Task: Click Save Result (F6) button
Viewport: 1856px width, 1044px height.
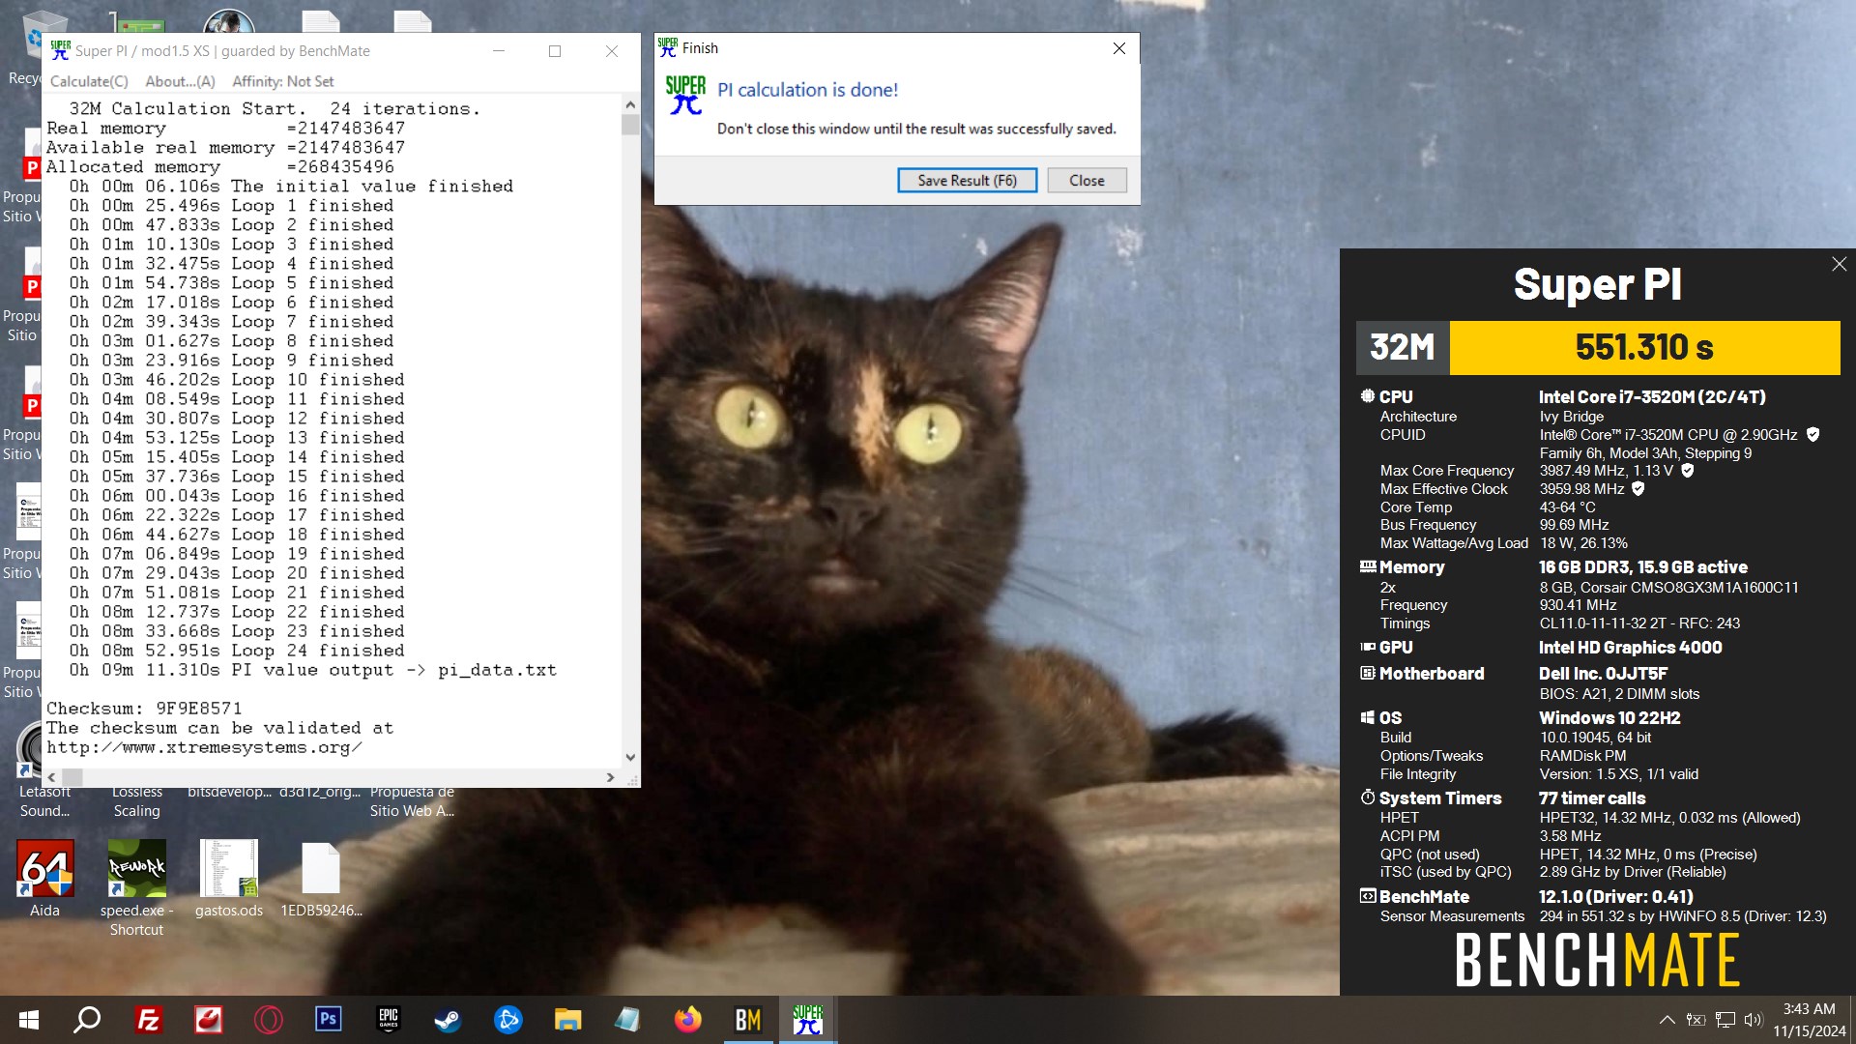Action: (967, 181)
